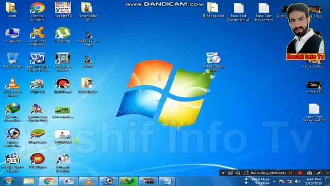The image size is (330, 186).
Task: Click the Show desktop button
Action: coord(328,181)
